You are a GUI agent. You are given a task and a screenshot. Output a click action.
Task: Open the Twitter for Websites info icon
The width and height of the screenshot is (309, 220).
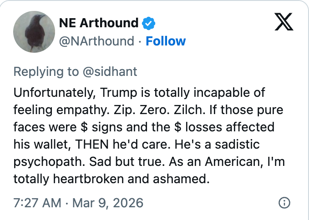284,202
